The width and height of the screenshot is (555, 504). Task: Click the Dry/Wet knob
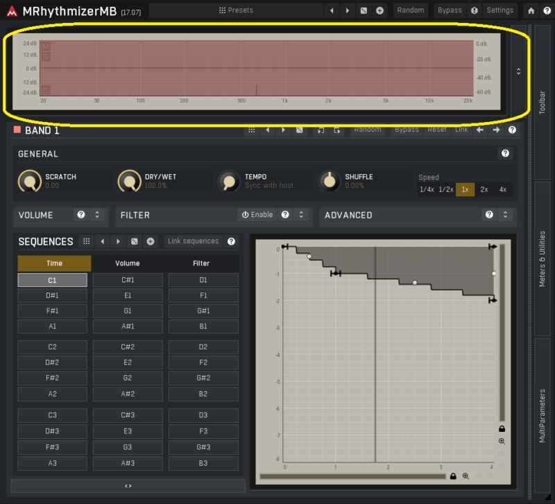click(129, 182)
